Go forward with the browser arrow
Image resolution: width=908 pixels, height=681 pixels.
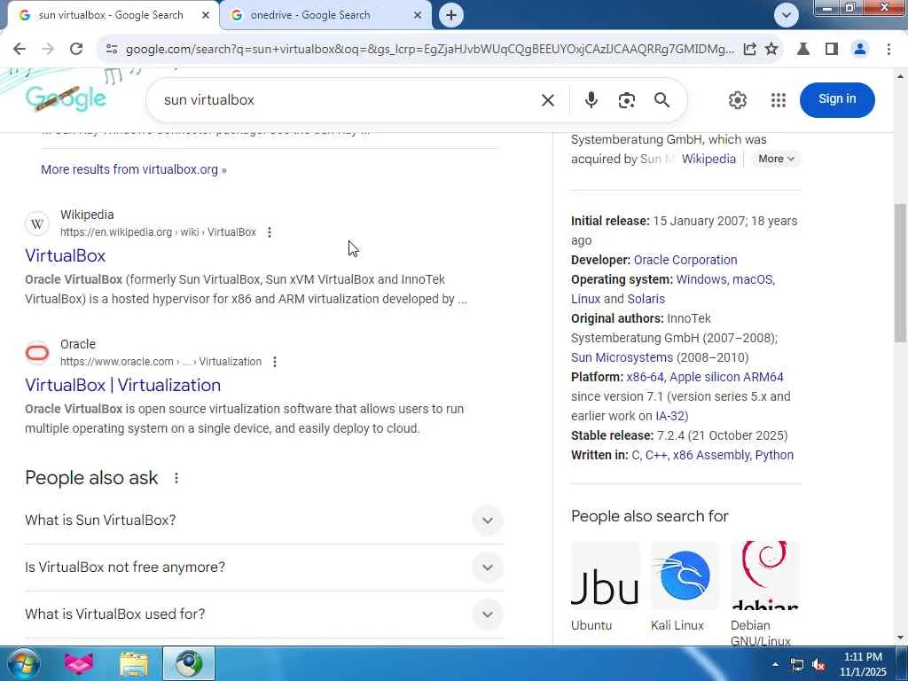(x=48, y=50)
